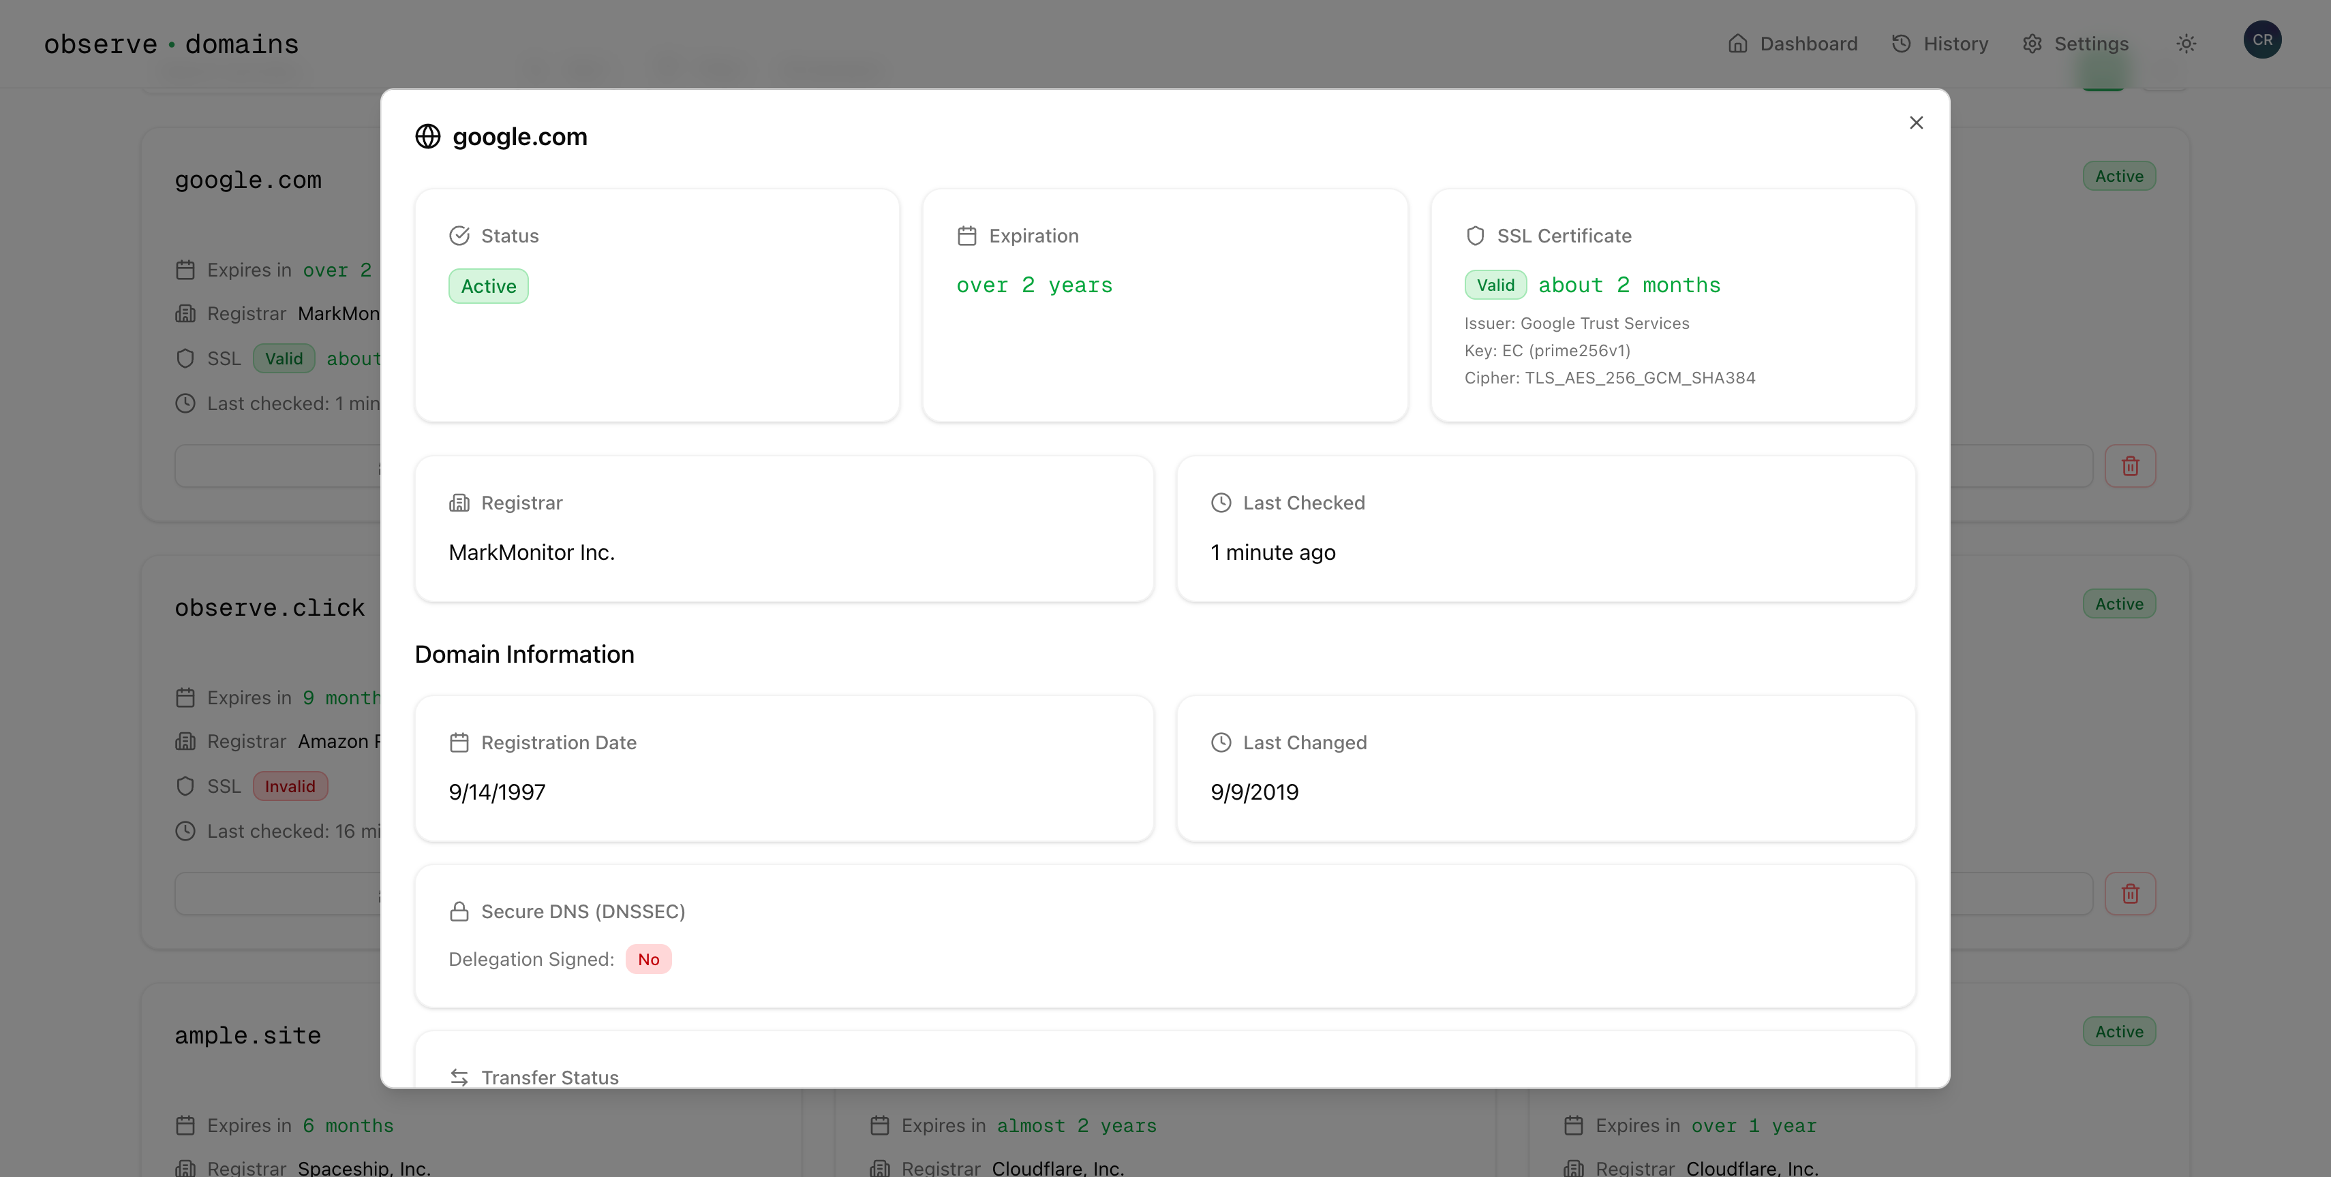
Task: Click the Invalid SSL badge on observe.click
Action: click(x=290, y=787)
